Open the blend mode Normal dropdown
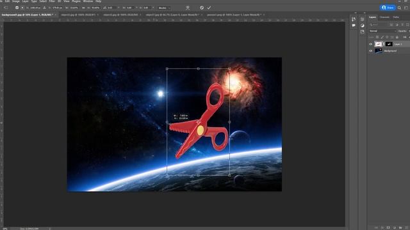 point(382,31)
